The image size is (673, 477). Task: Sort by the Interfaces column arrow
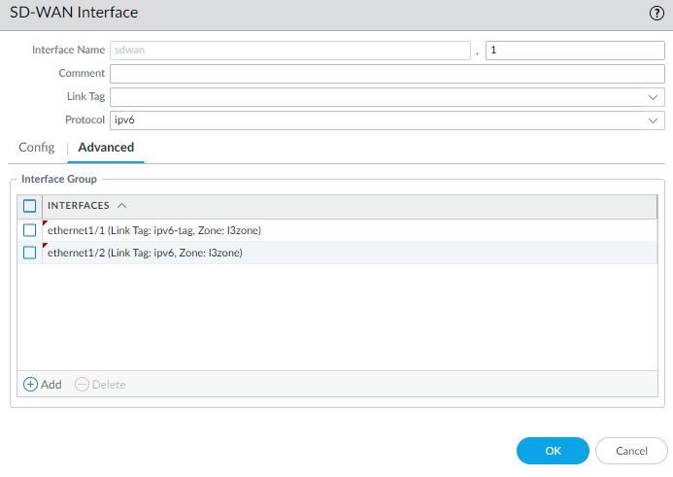pos(121,206)
